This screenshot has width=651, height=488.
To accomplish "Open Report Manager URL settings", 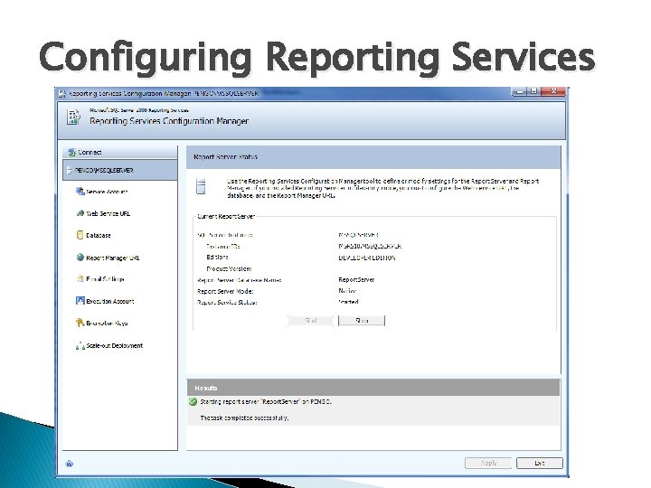I will 112,258.
